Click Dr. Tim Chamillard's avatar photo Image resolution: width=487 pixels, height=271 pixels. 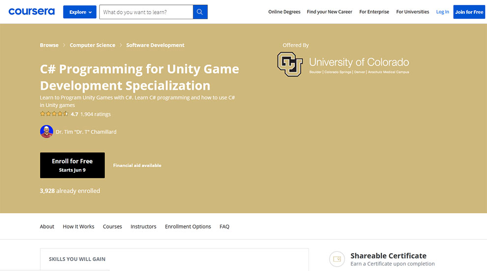[x=46, y=132]
